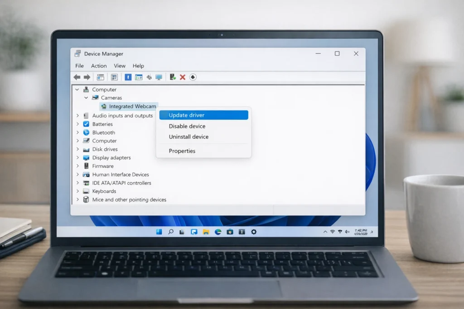The width and height of the screenshot is (464, 309).
Task: Expand the Keyboards category
Action: point(77,191)
